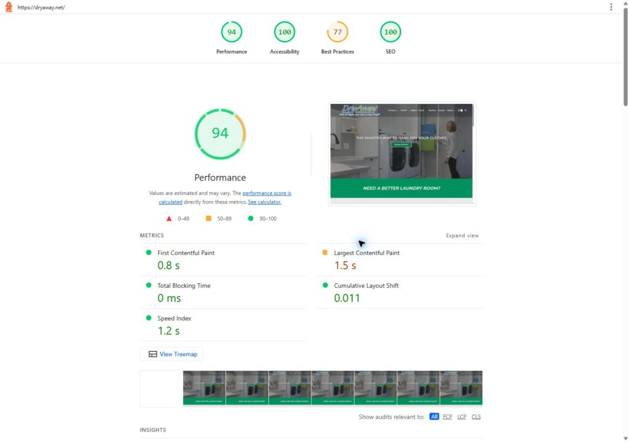Viewport: 629px width, 442px height.
Task: Click the green dot beside First Contentful Paint
Action: [x=149, y=253]
